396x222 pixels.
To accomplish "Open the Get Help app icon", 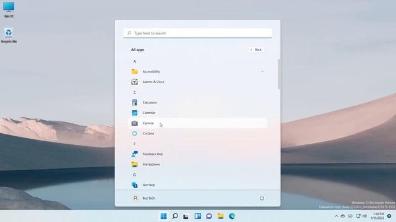I will click(x=134, y=185).
